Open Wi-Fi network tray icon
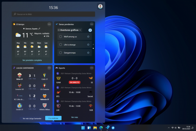Screen dimensions: 196x131 click(173, 128)
